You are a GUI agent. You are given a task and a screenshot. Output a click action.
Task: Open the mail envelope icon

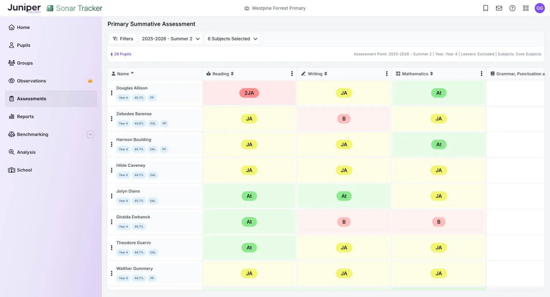pos(499,8)
